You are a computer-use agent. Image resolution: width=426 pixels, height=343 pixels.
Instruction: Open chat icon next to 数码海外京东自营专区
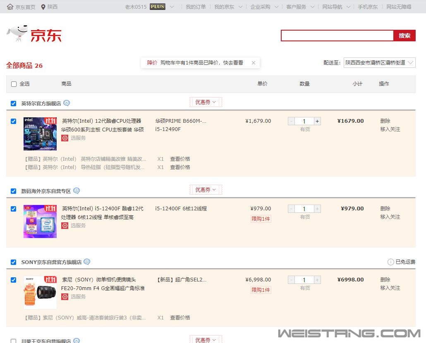77,191
